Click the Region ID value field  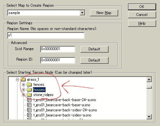tap(58, 60)
